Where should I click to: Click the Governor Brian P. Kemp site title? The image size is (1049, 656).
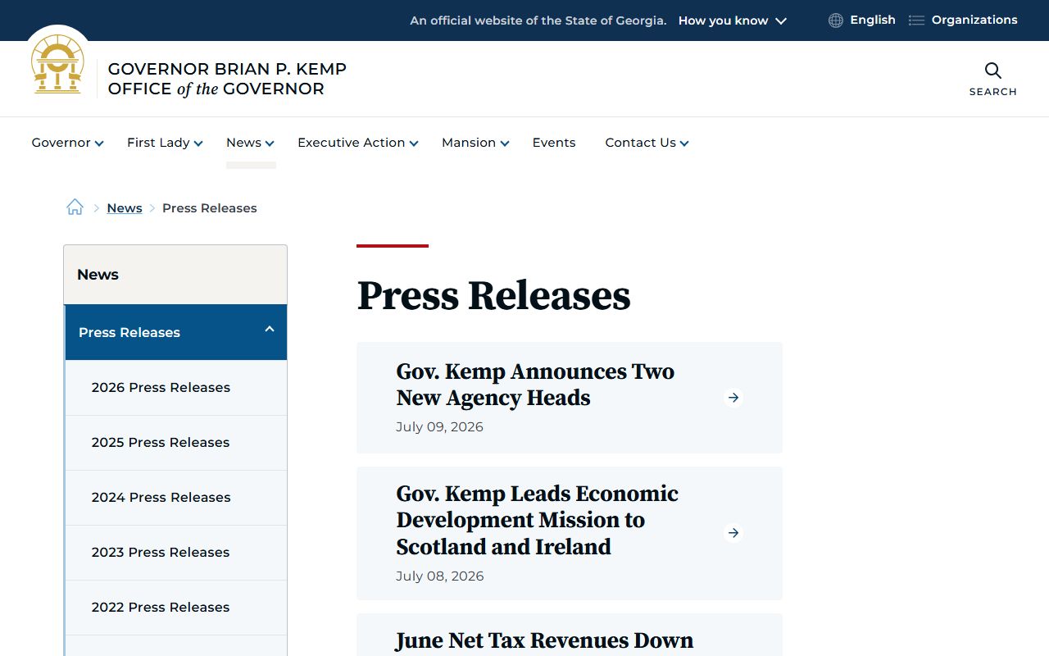coord(227,79)
